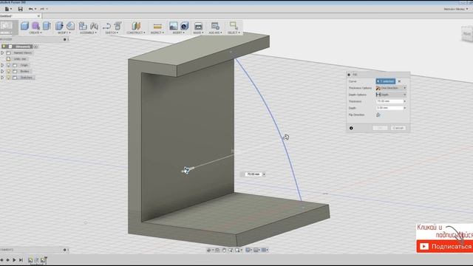Click the Create Box solid icon
The image size is (473, 266).
tap(24, 26)
